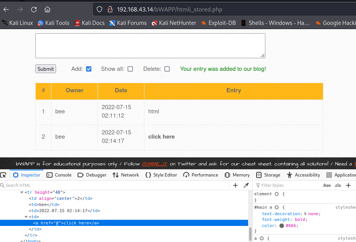This screenshot has width=356, height=242.
Task: Click the #666 color swatch in Rules panel
Action: (x=282, y=226)
